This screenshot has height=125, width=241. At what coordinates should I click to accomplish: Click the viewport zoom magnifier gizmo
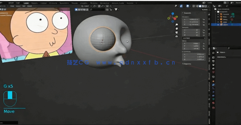(x=176, y=25)
